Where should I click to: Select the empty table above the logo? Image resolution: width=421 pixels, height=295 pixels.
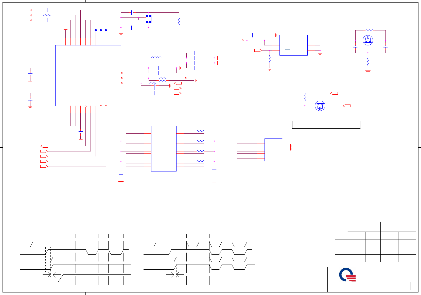click(x=375, y=242)
